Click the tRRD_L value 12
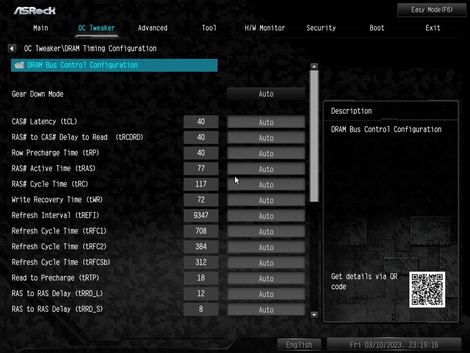 201,293
